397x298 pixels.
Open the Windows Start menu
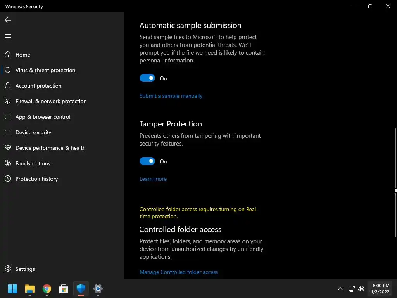[x=12, y=289]
